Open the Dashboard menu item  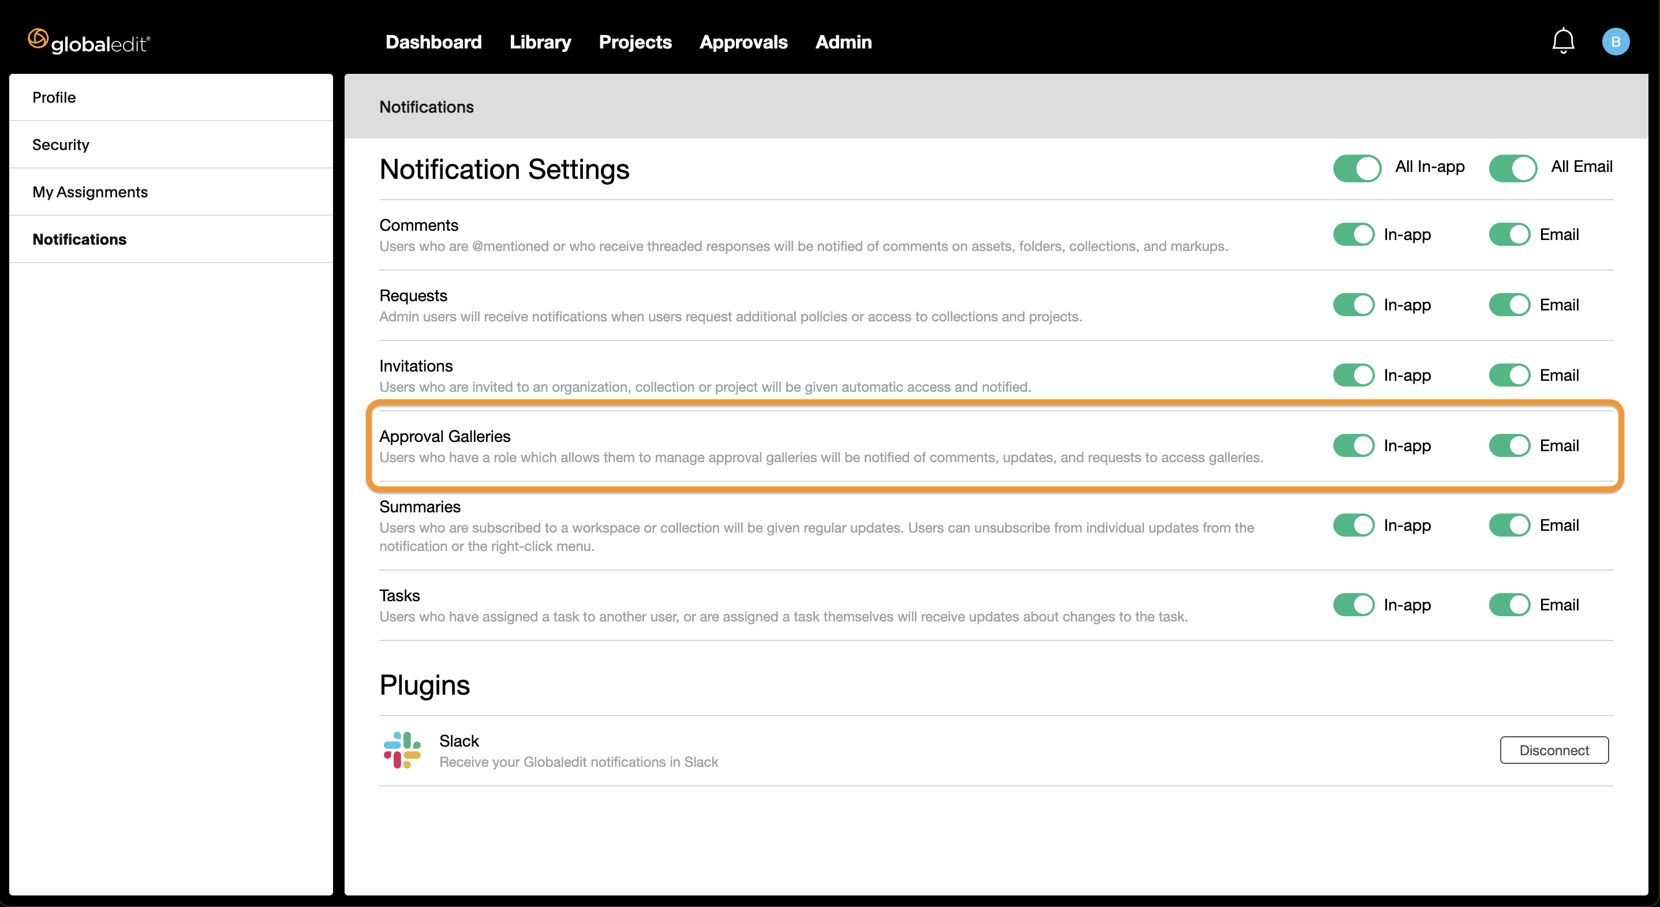point(433,42)
